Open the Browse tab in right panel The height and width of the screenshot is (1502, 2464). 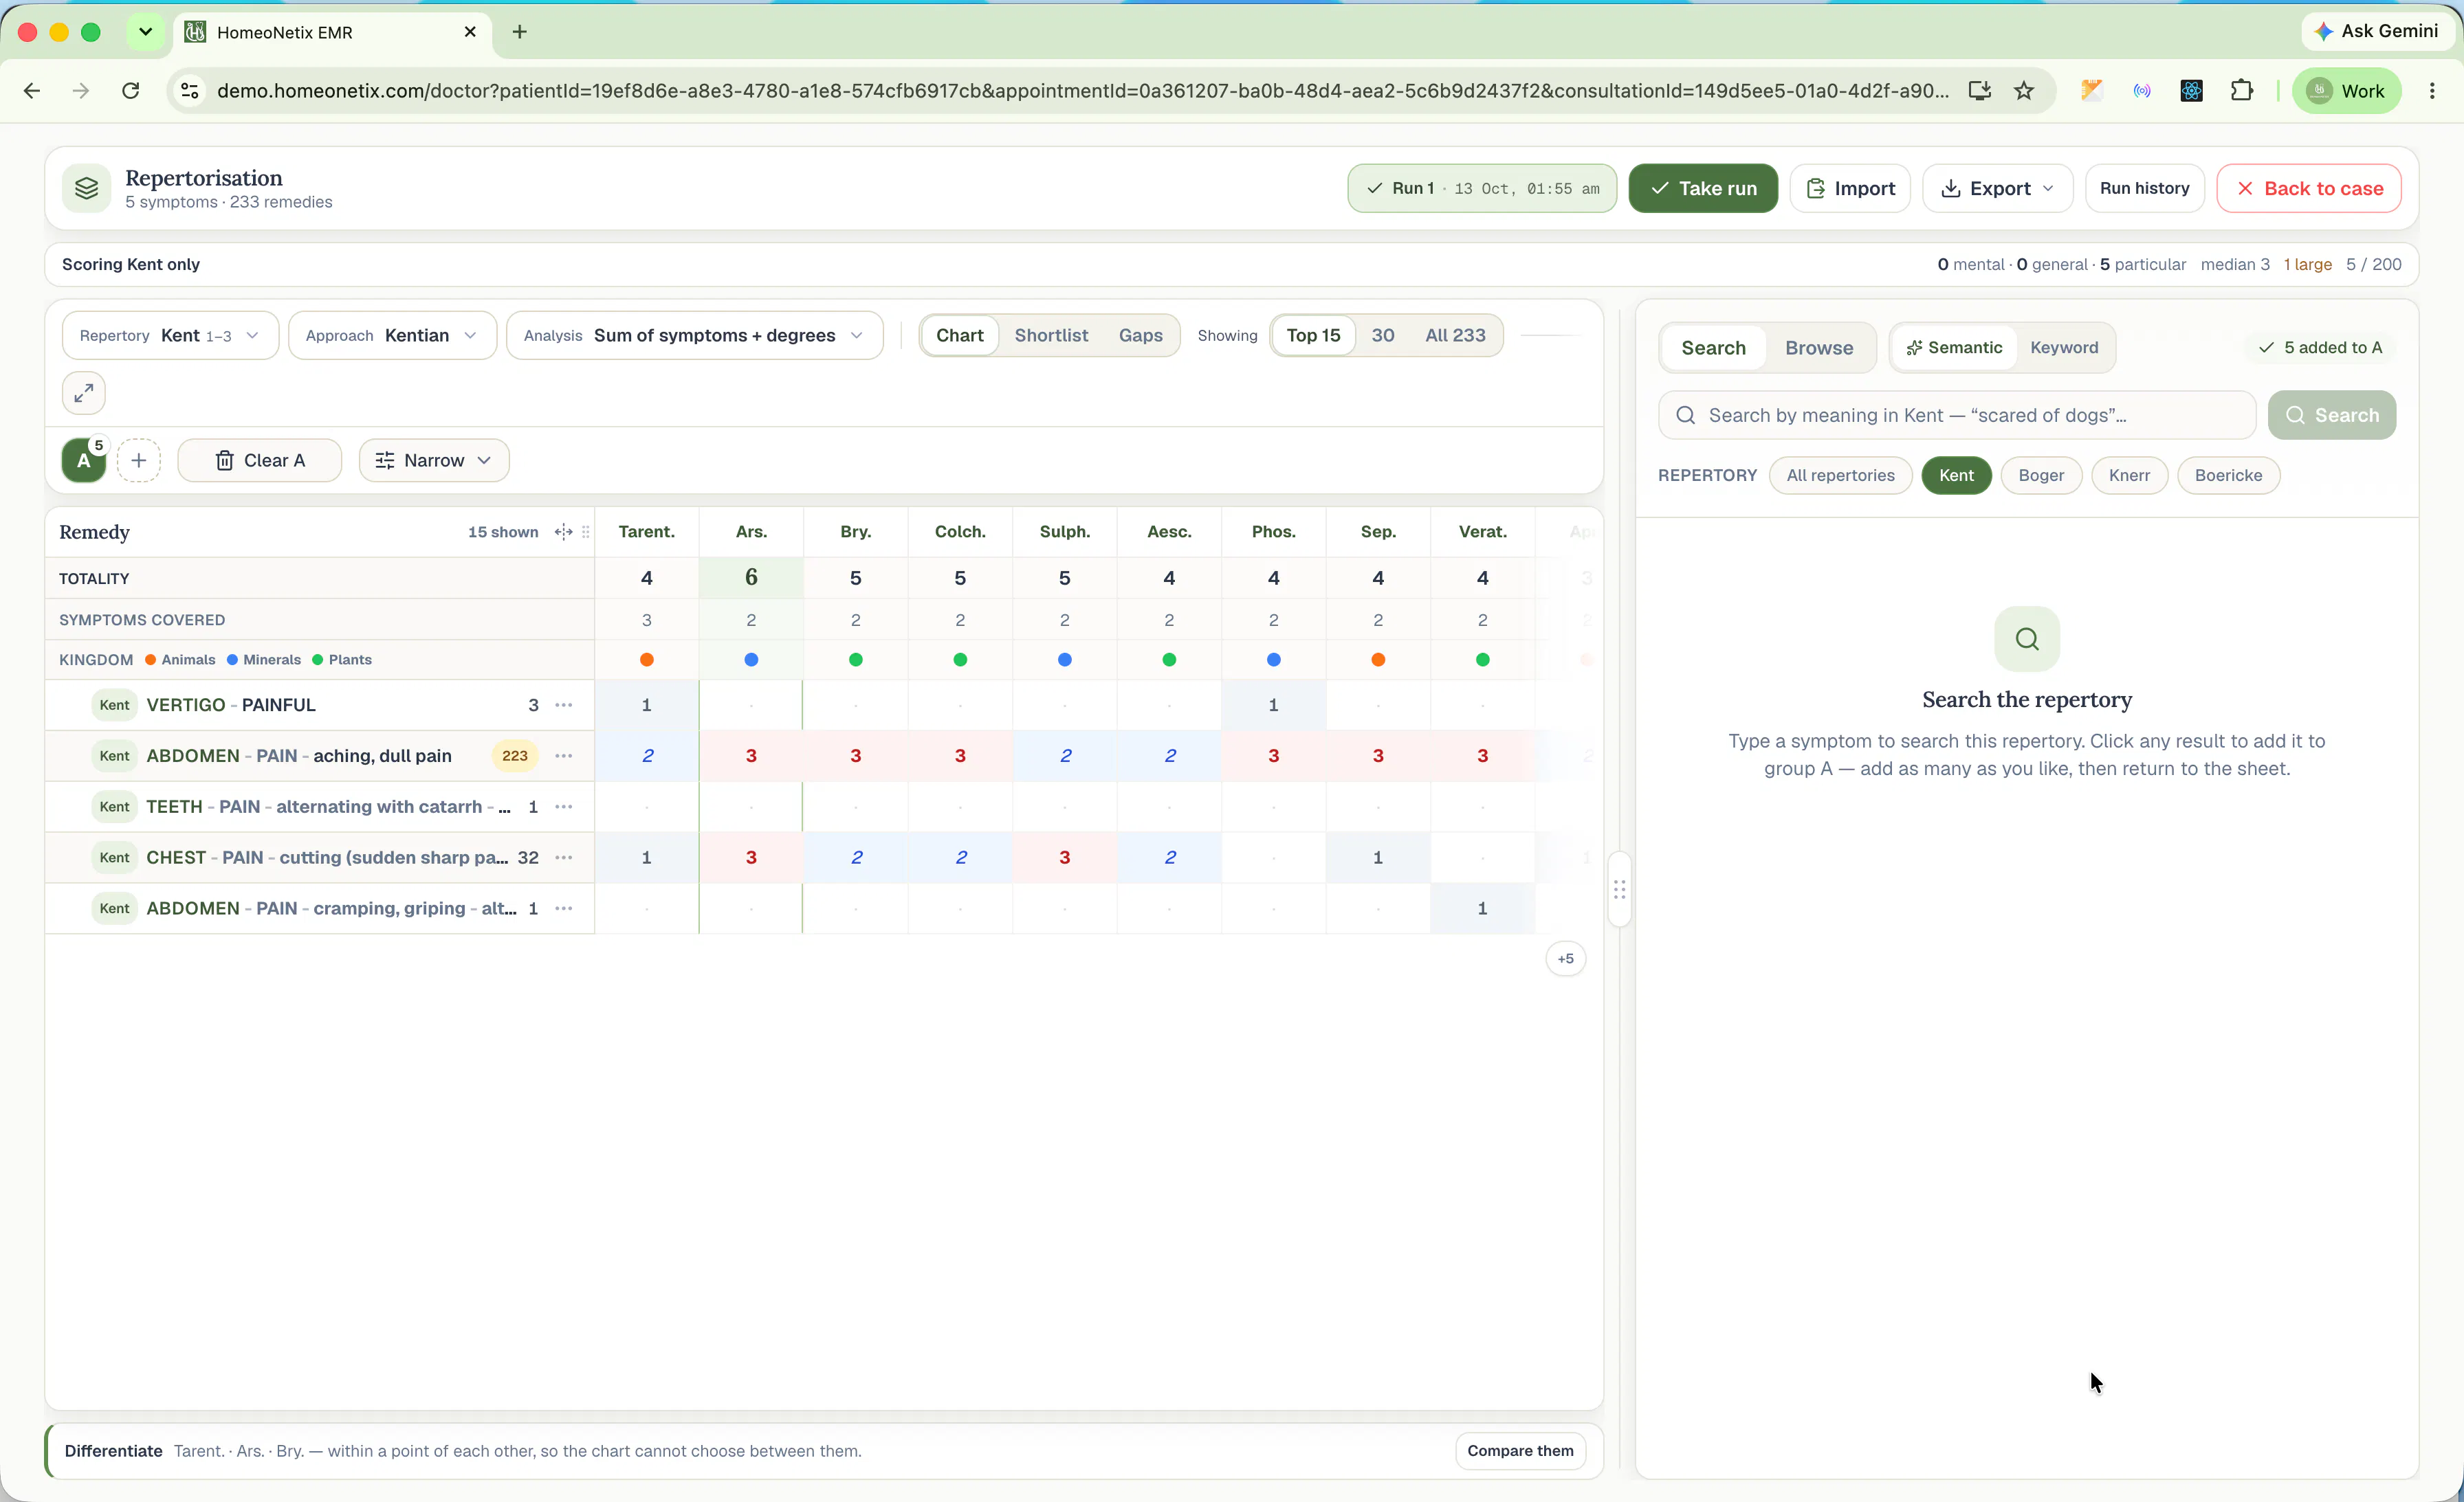(1819, 348)
